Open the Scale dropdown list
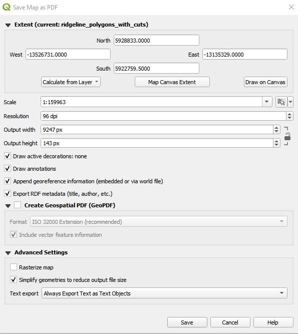Screen dimensions: 298x334 coord(266,102)
